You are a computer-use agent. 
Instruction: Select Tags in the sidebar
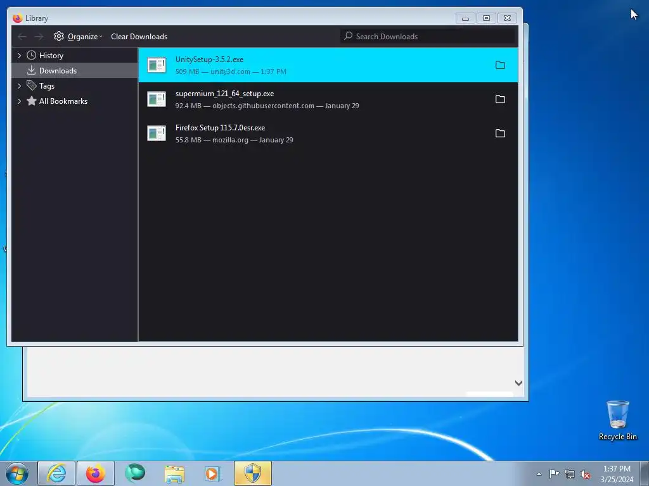[47, 86]
